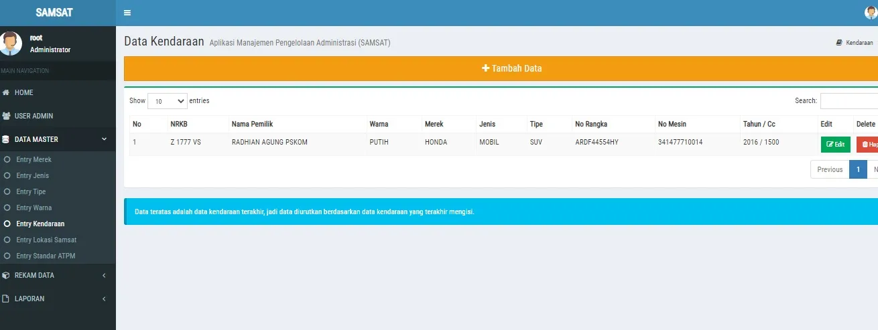This screenshot has width=878, height=330.
Task: Toggle the sidebar with the hamburger icon
Action: point(127,13)
